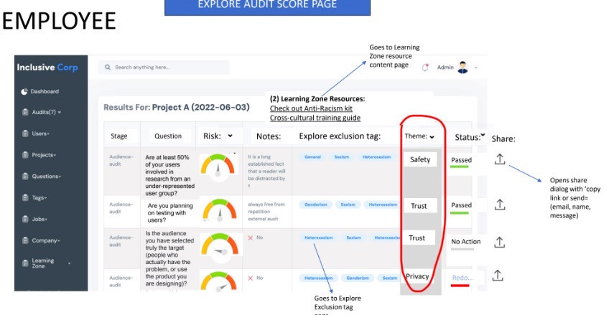614x315 pixels.
Task: Click the Dashboard icon in the sidebar
Action: click(x=24, y=92)
